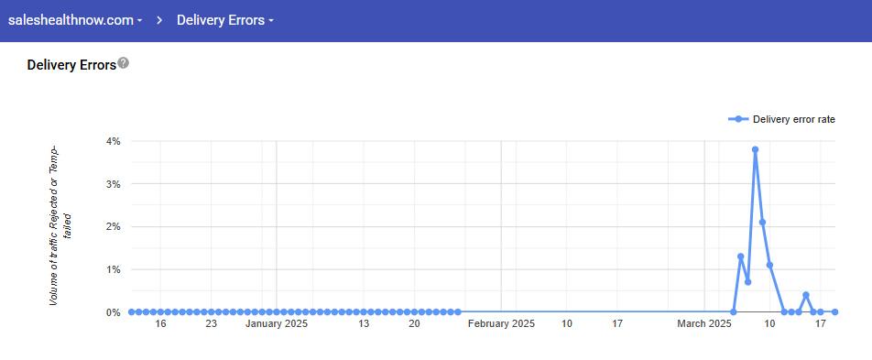Click the breadcrumb chevron separator arrow
Screen dimensions: 872x360
point(159,20)
